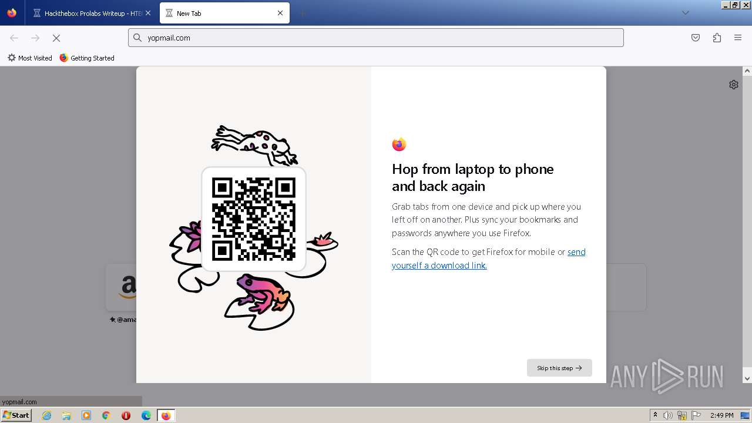Open Getting Started bookmark
The image size is (752, 423).
coord(87,58)
